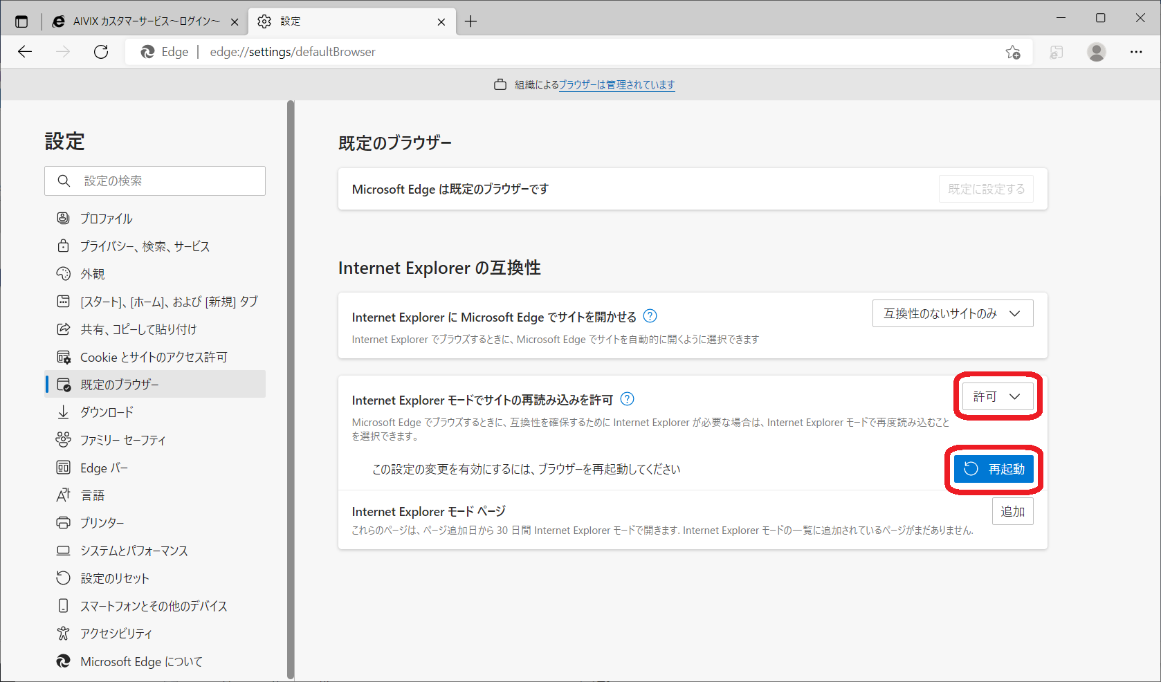
Task: Open 設定のリセット section
Action: tap(155, 578)
